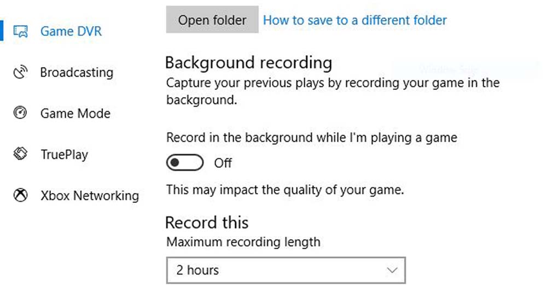Click 'This may impact the quality of your game.' text
This screenshot has width=547, height=287.
[285, 190]
